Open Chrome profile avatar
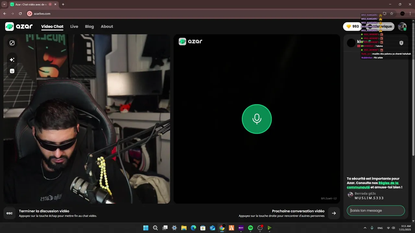Screen dimensions: 415x233 [x=402, y=14]
